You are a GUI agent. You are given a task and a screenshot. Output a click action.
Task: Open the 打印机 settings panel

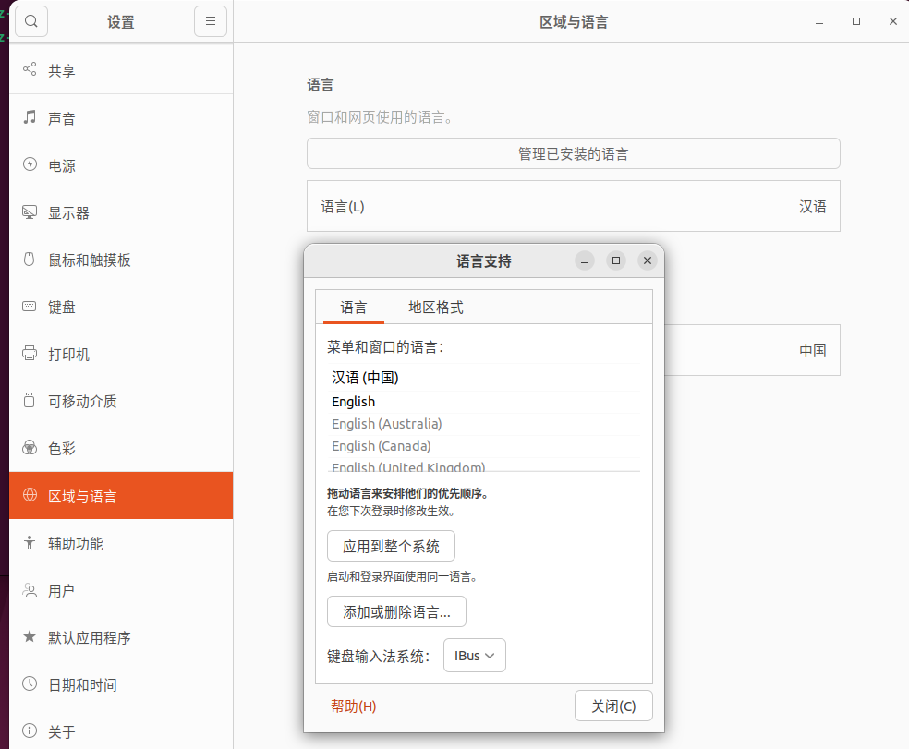click(121, 355)
